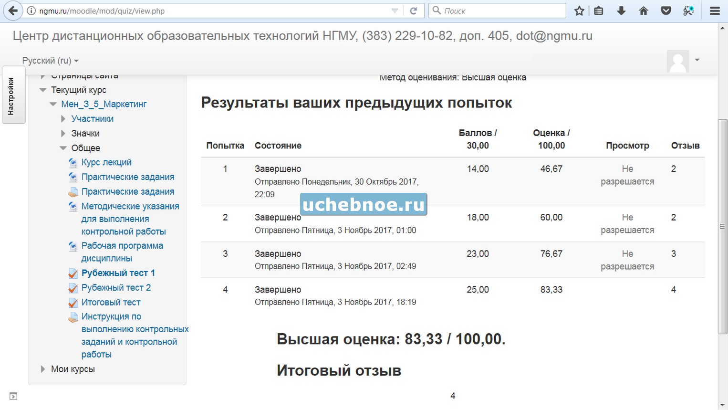Click icon beside Рабочая программа дисциплины
The image size is (728, 410).
(x=73, y=246)
